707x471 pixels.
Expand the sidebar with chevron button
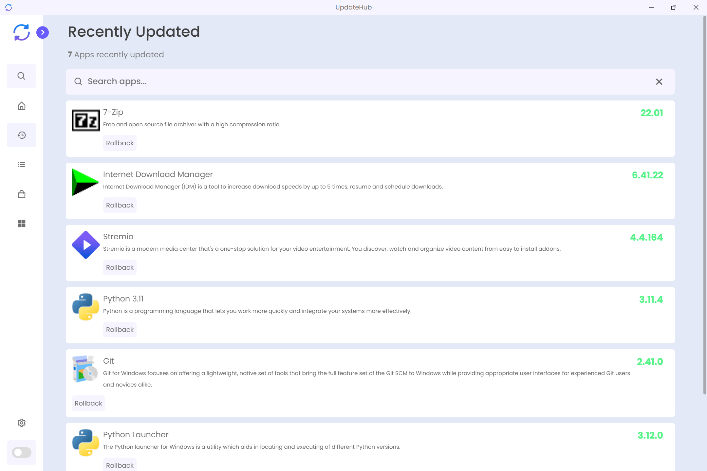click(43, 32)
